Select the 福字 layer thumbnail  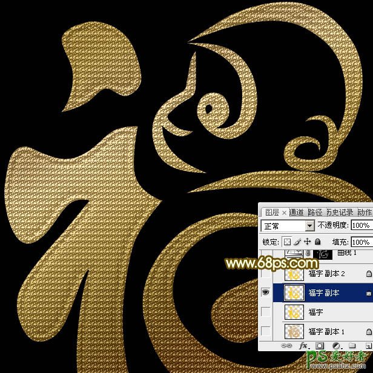[x=294, y=312]
